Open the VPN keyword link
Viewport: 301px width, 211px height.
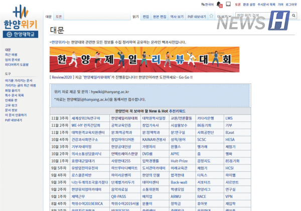(229, 196)
